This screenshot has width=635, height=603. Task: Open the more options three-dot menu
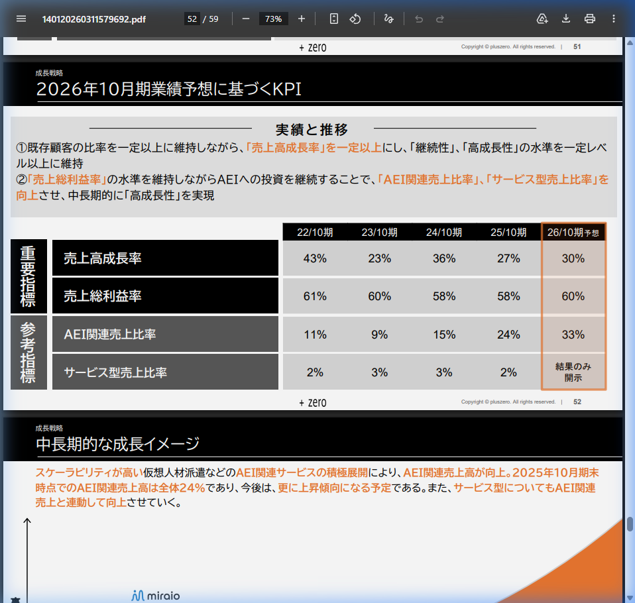click(x=614, y=19)
